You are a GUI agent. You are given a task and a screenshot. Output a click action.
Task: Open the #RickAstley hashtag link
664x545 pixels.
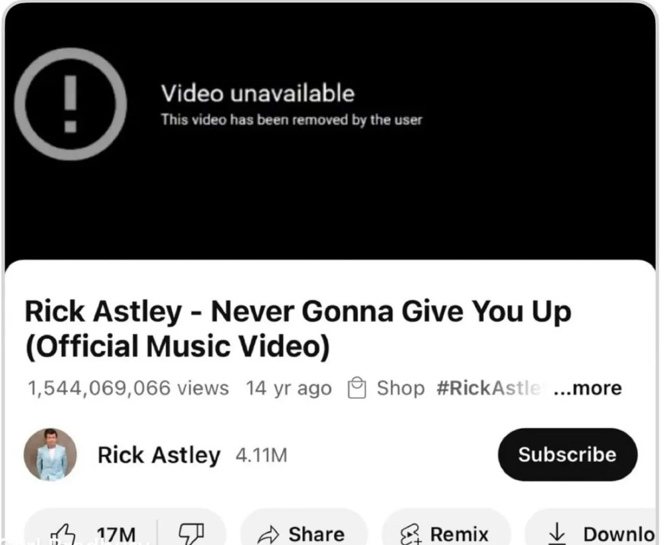[x=489, y=388]
